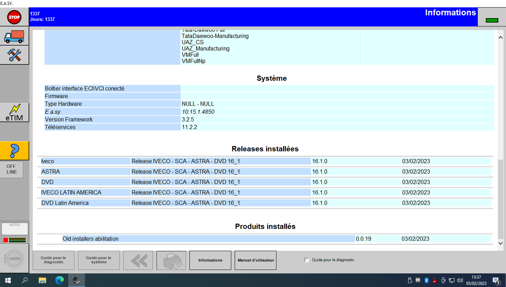Open the Bluetooth tray icon
Screen dimensions: 506x287
click(x=426, y=280)
